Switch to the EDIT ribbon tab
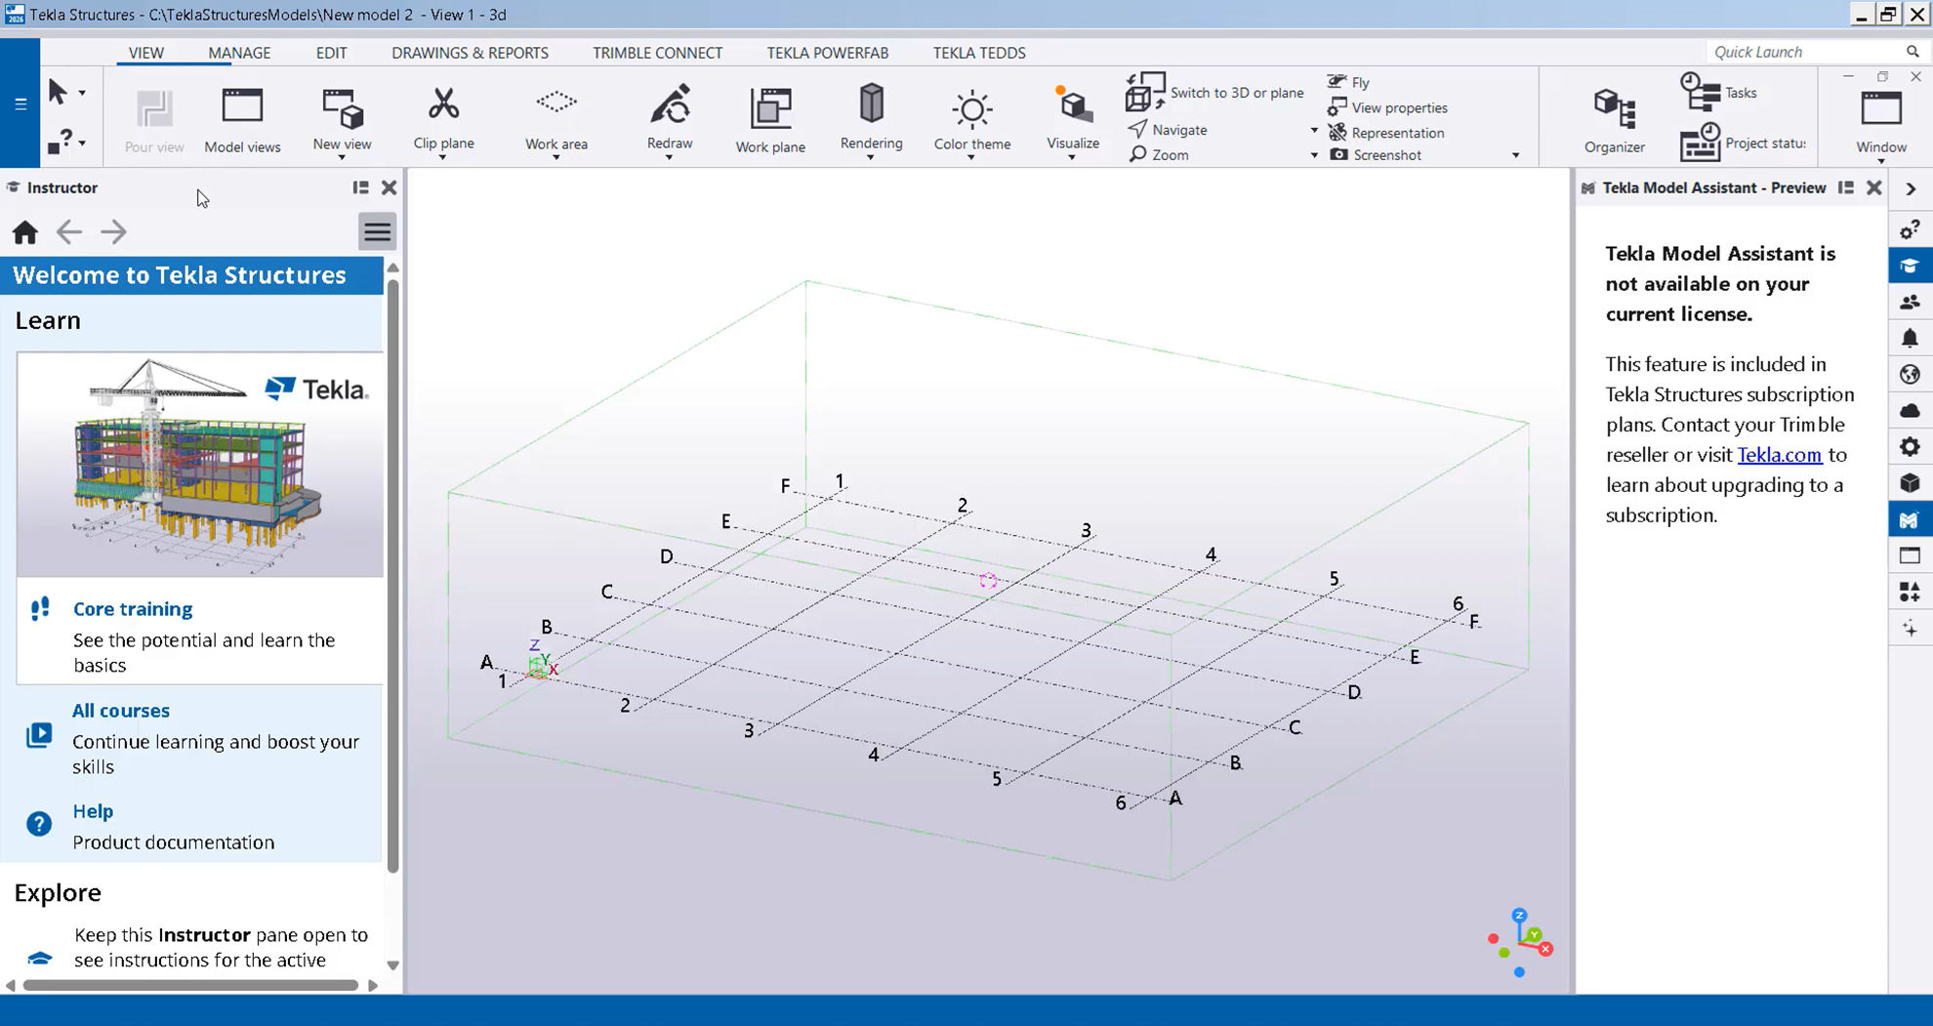 [331, 53]
